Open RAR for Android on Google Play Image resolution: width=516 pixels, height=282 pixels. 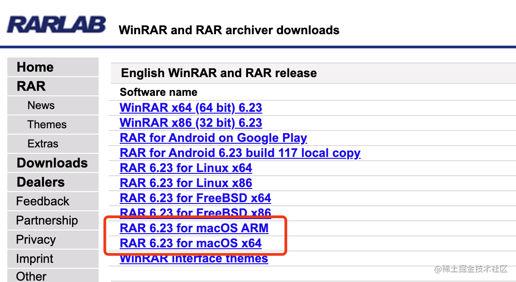[213, 138]
